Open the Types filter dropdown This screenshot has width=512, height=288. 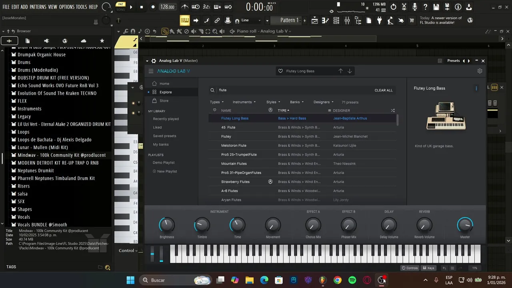click(217, 102)
